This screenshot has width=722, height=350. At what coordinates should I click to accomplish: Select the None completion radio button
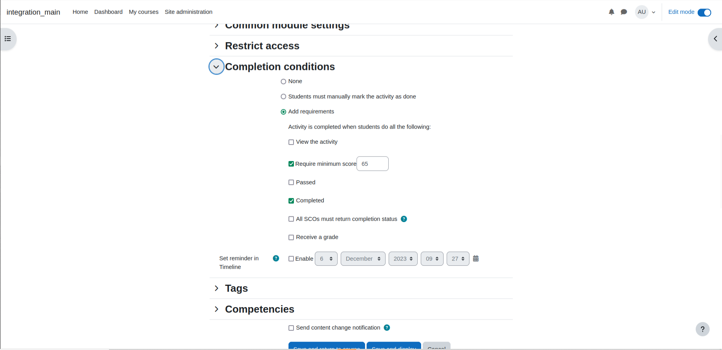pos(283,82)
